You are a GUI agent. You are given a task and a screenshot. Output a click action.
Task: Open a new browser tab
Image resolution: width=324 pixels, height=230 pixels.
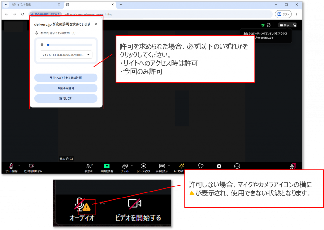[121, 4]
